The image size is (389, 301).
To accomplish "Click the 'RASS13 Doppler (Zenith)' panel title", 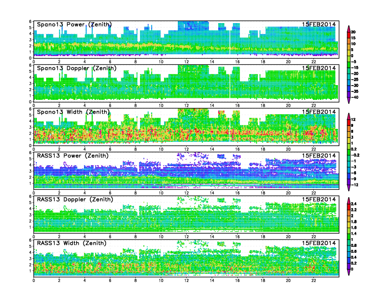I will (75, 199).
